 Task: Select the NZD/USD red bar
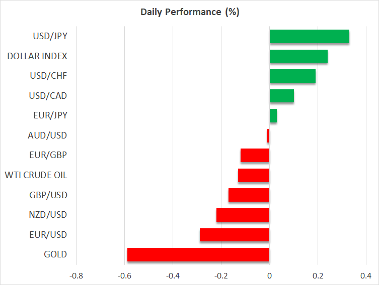[243, 215]
